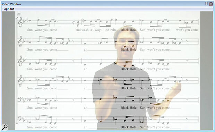Pin the Video Window with pushpin icon
The height and width of the screenshot is (132, 215).
pos(206,4)
